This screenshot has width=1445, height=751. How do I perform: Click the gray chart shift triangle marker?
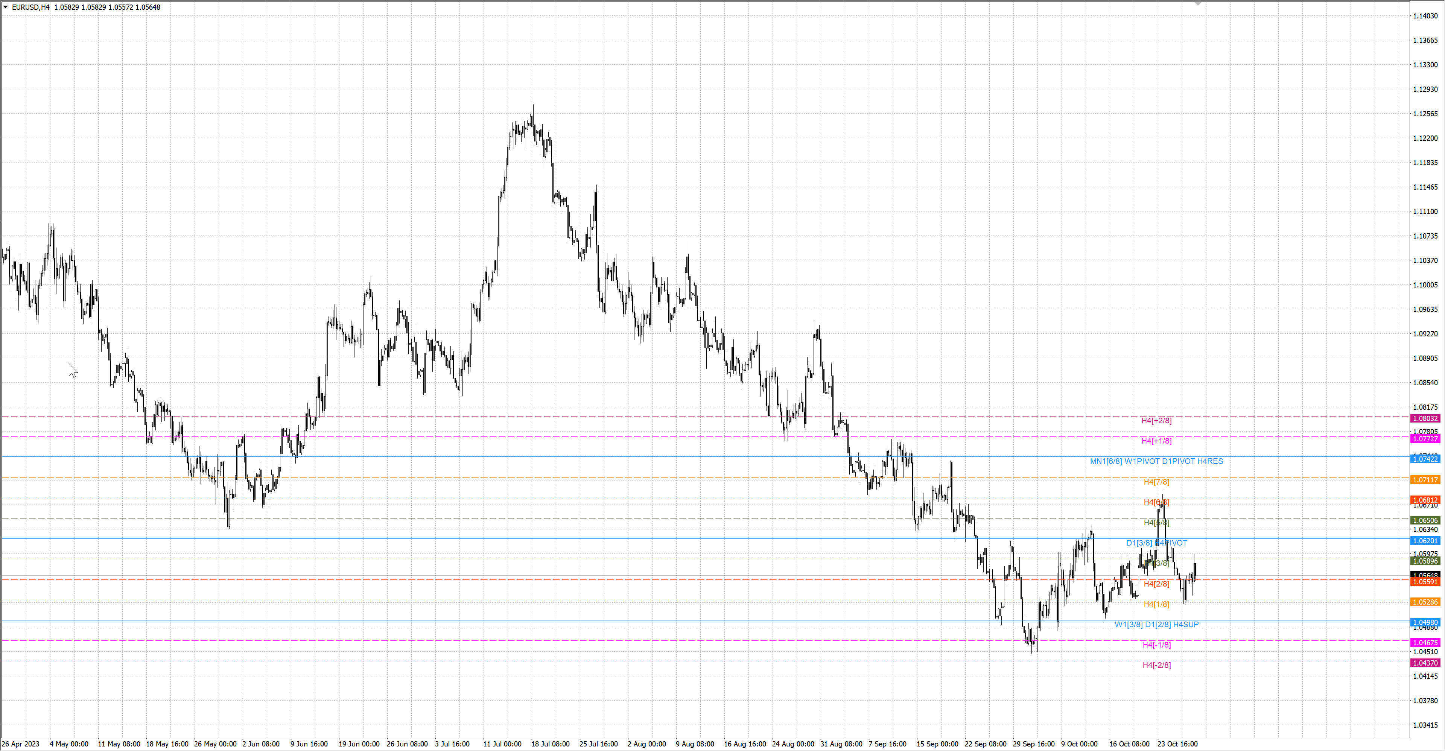(x=1198, y=3)
